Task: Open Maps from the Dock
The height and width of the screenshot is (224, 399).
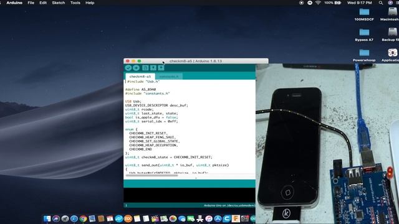Action: (164, 218)
